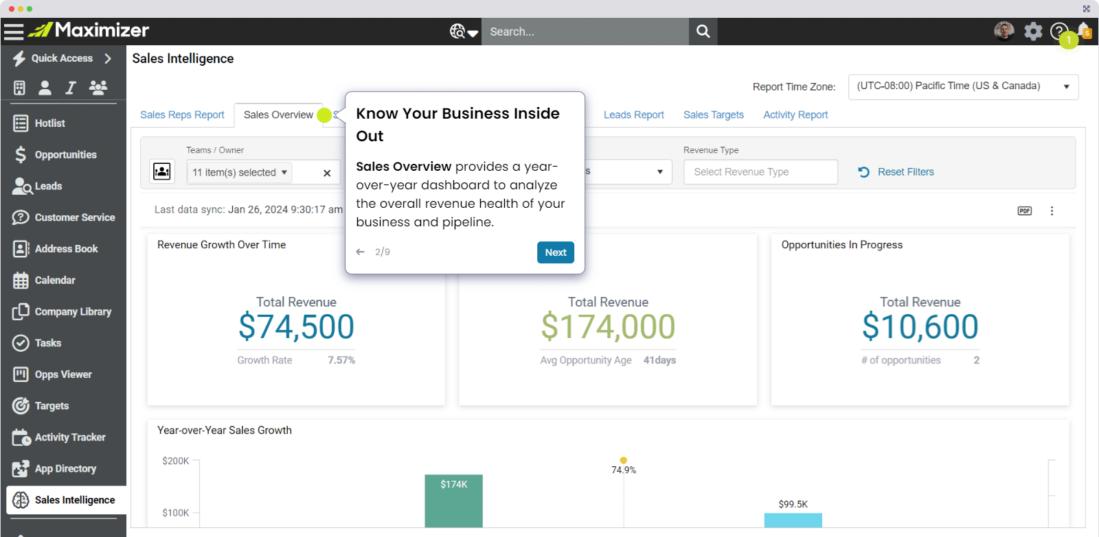This screenshot has height=537, width=1099.
Task: Open the global search scope selector
Action: (x=464, y=32)
